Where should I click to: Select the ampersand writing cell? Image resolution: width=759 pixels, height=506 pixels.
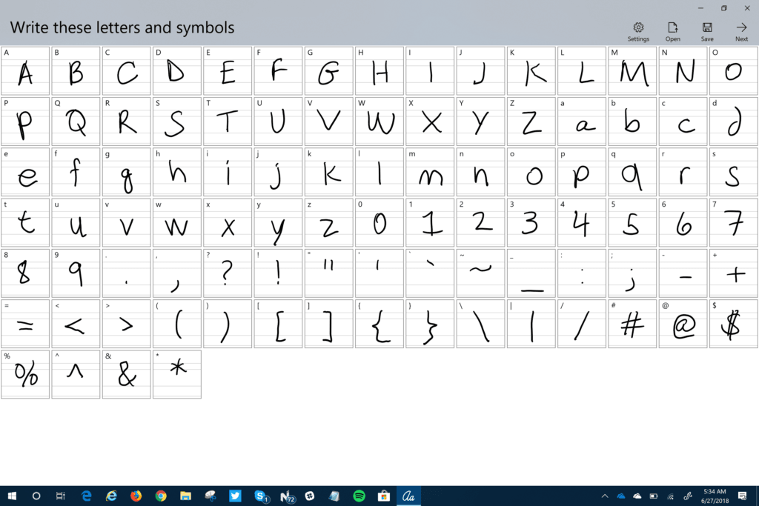(x=127, y=374)
